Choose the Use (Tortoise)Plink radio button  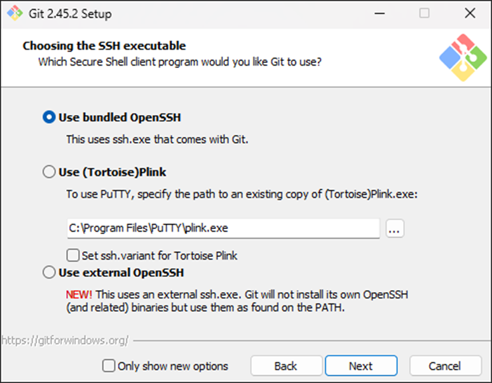(49, 172)
